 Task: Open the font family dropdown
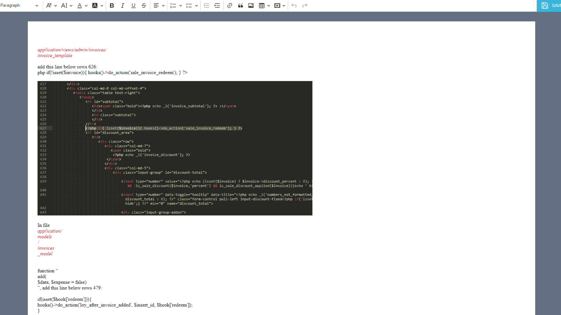(51, 6)
